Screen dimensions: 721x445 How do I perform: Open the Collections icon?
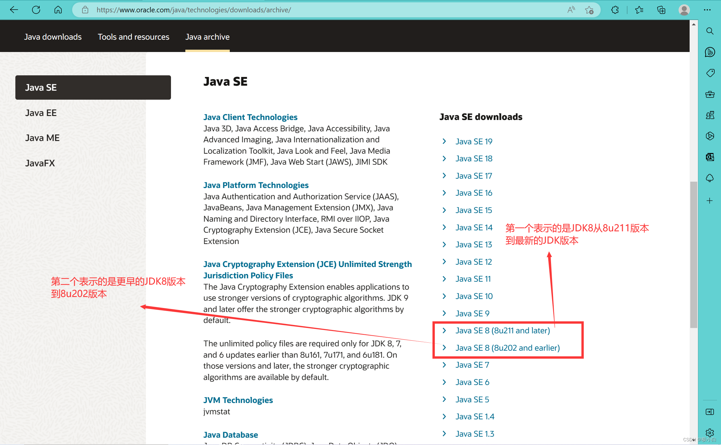click(661, 10)
